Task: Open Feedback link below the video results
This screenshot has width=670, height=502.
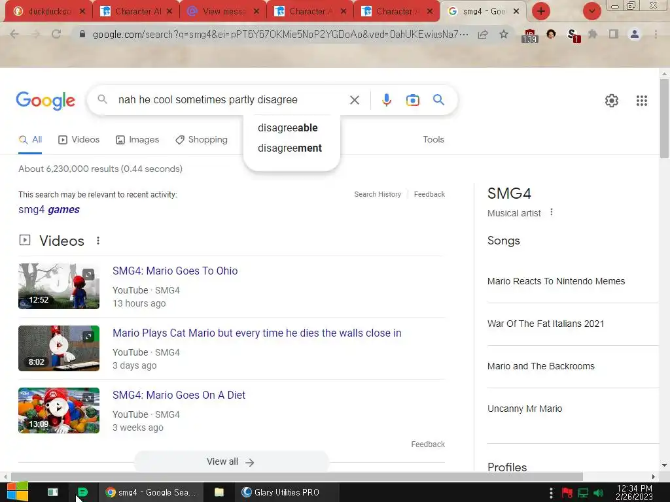Action: [x=428, y=444]
